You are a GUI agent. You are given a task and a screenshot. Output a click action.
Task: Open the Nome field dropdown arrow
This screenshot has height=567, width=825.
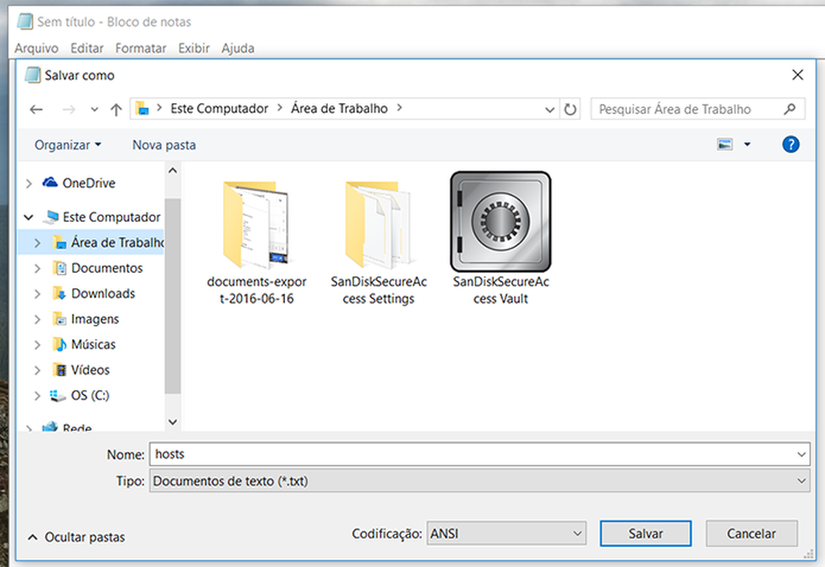pos(802,454)
